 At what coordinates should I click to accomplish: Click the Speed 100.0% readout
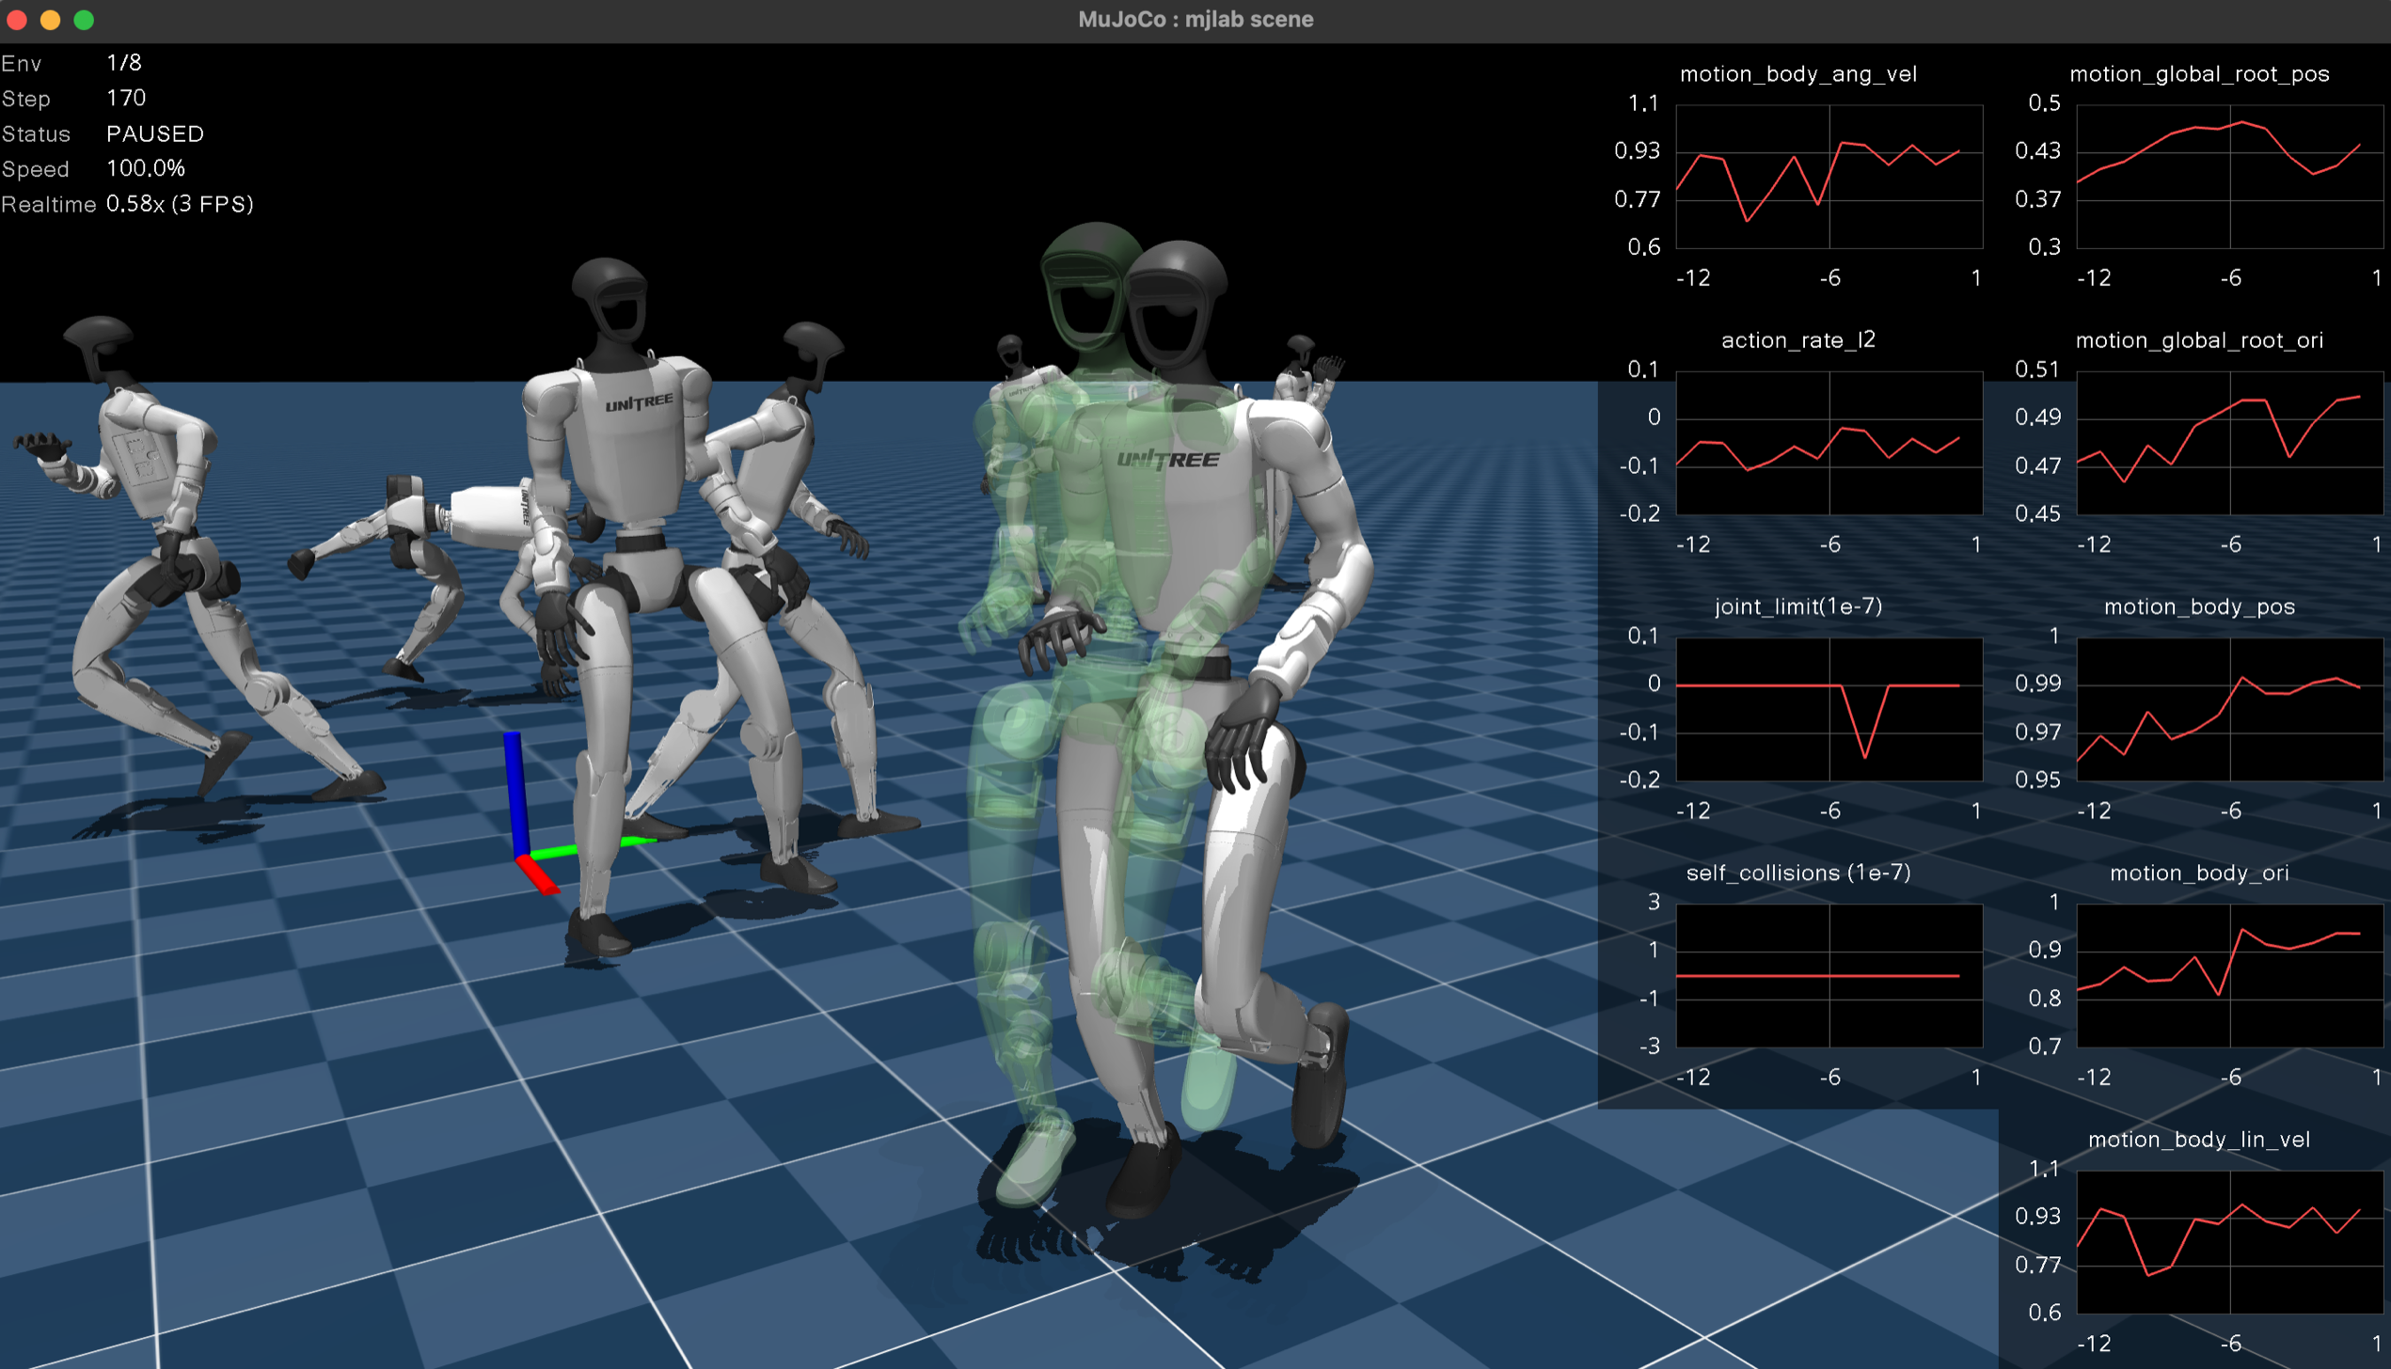pyautogui.click(x=146, y=168)
